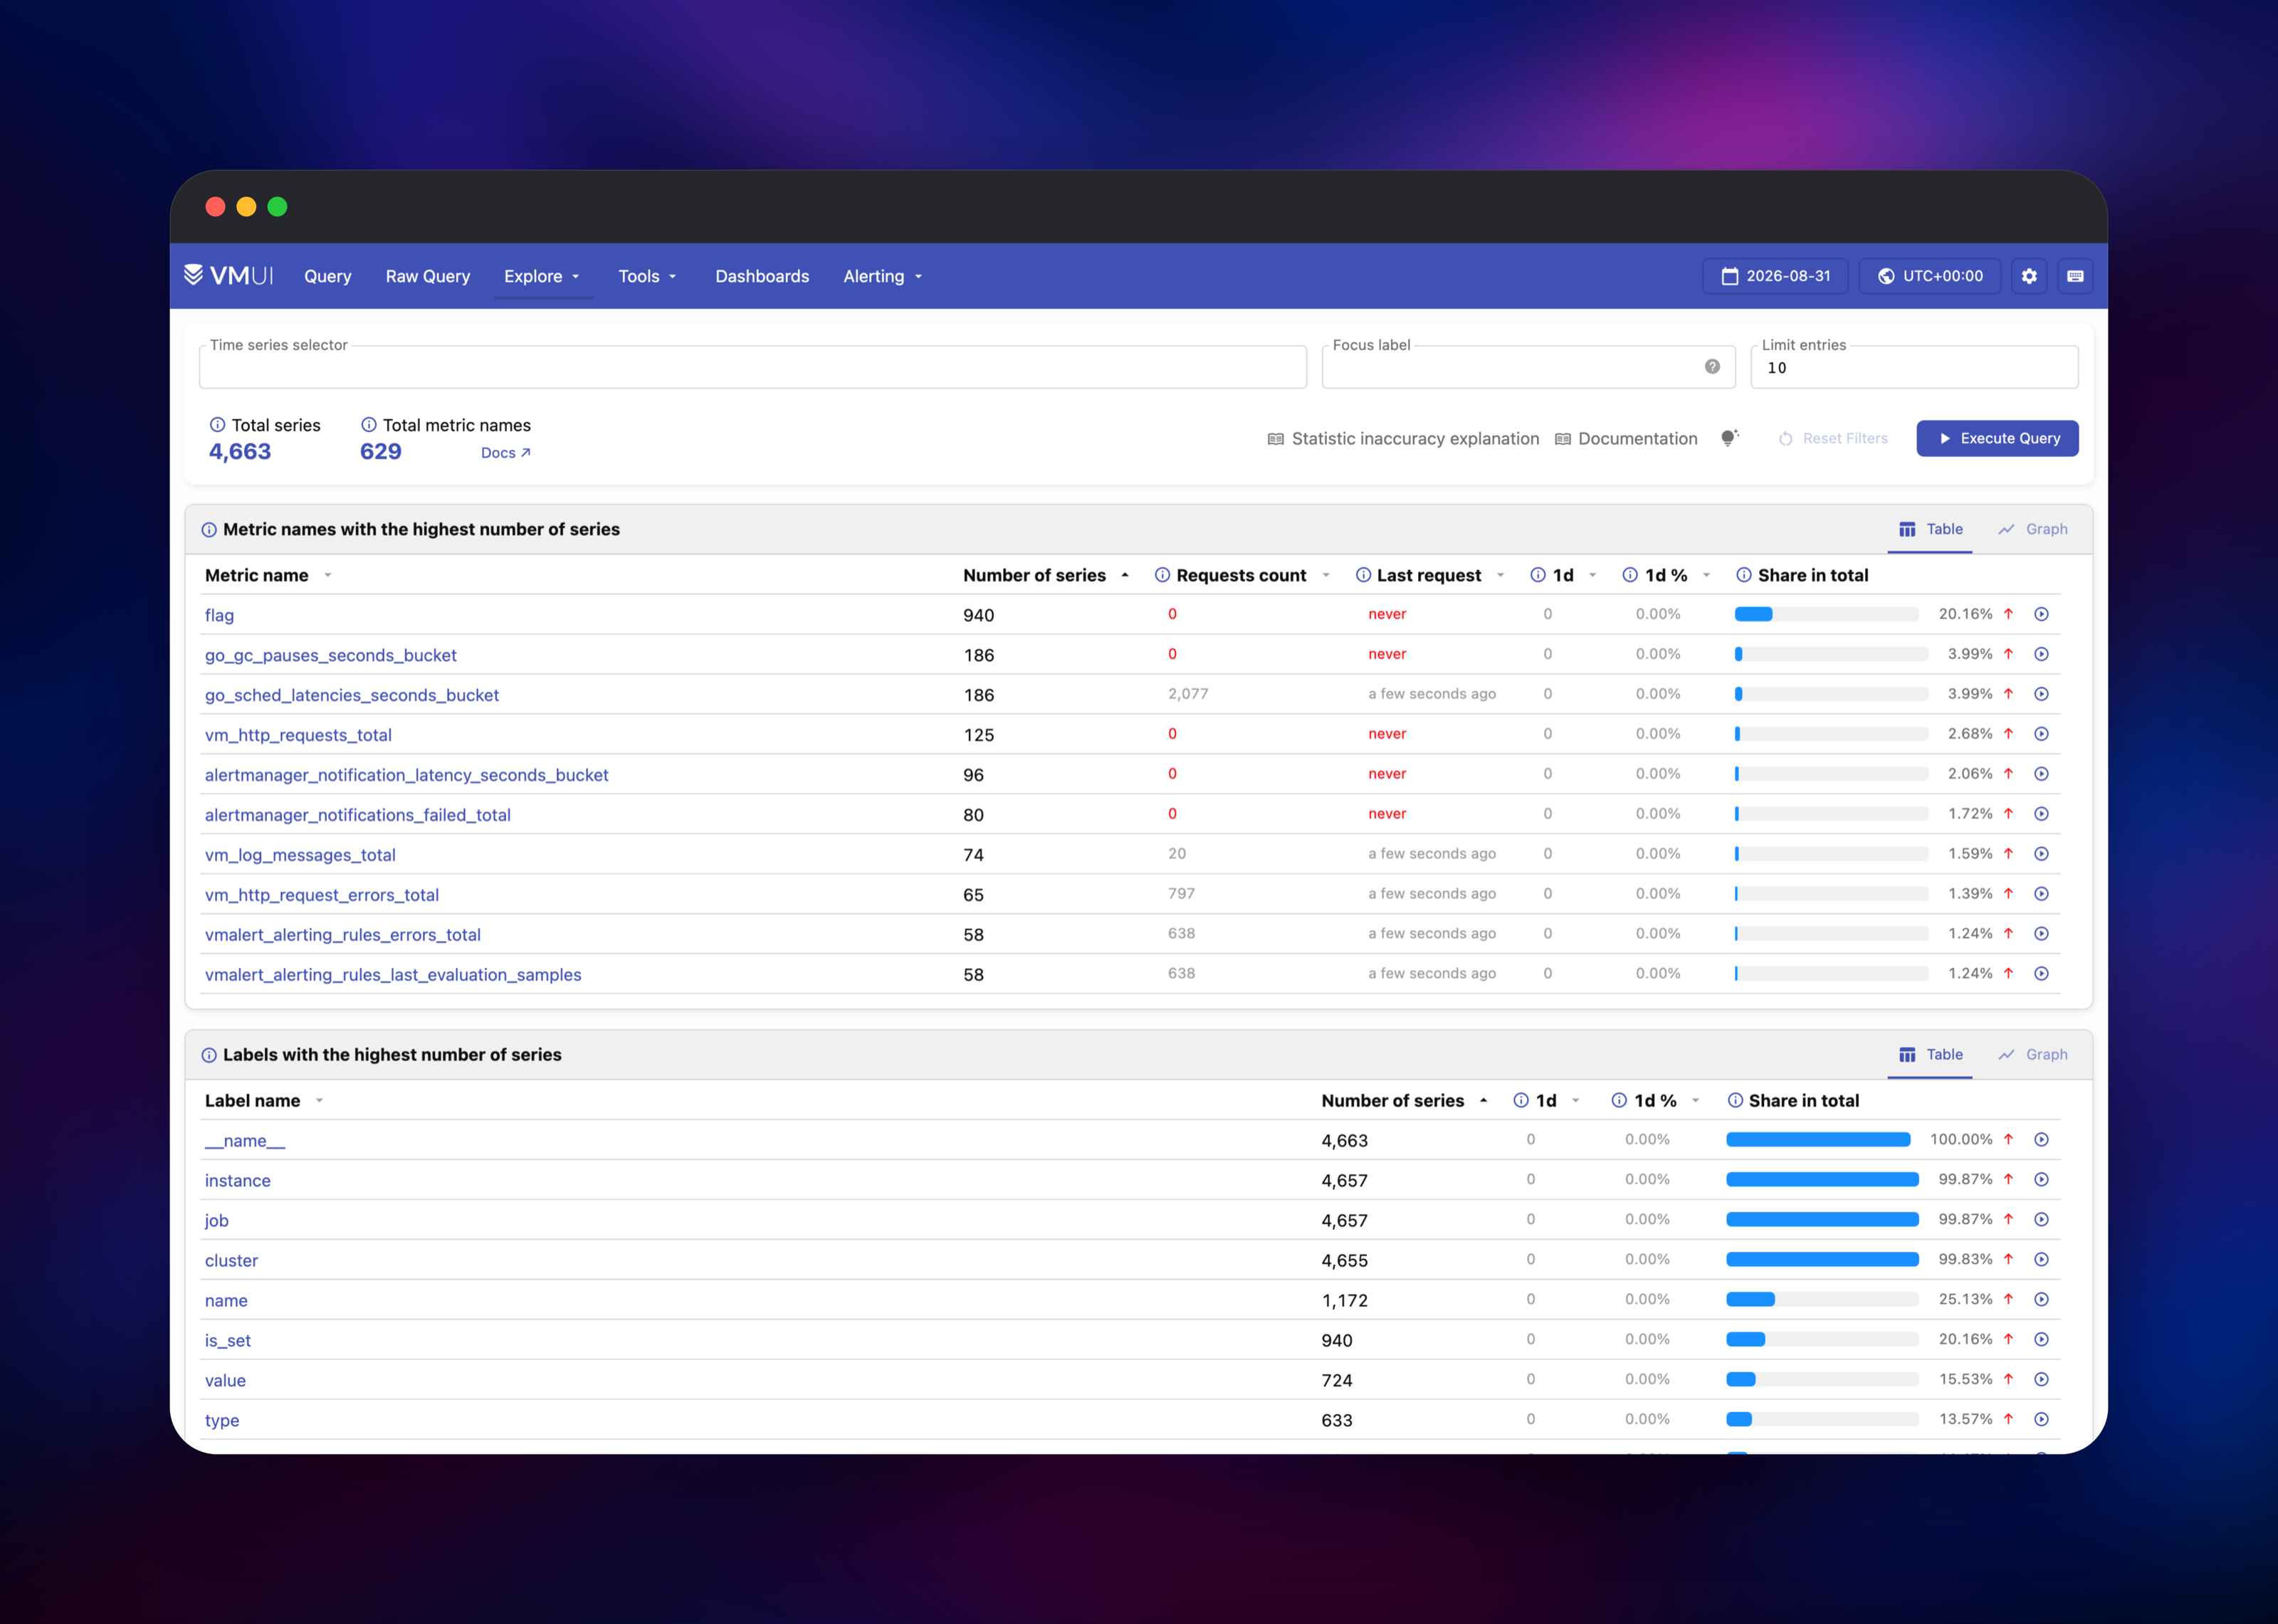This screenshot has width=2278, height=1624.
Task: Click info icon beside Metric names heading
Action: coord(209,530)
